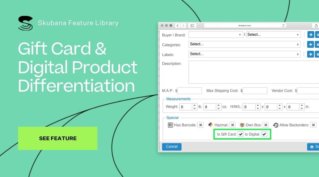Open the Labels Select... dropdown
This screenshot has width=319, height=177.
point(244,54)
